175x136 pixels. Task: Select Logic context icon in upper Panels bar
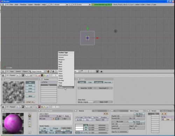point(17,75)
